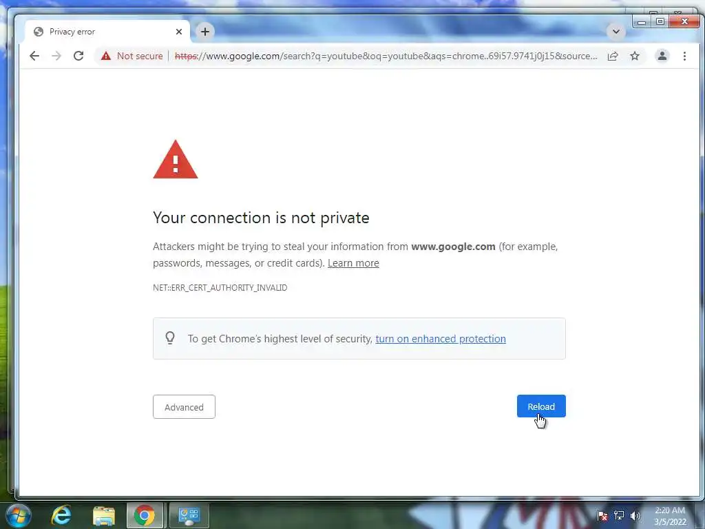The image size is (705, 529).
Task: Click turn on enhanced protection link
Action: [x=441, y=339]
